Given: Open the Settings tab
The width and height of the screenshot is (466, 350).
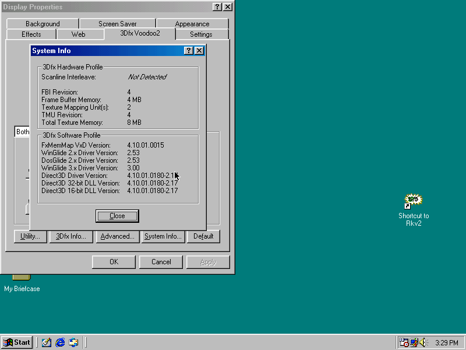Looking at the screenshot, I should (201, 34).
